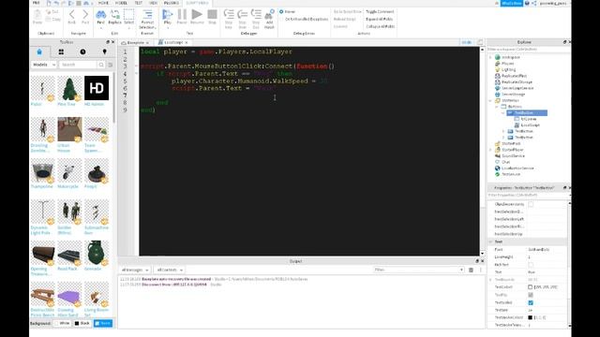Navigate Forward with the right arrow icon
The height and width of the screenshot is (337, 600).
[x=85, y=15]
